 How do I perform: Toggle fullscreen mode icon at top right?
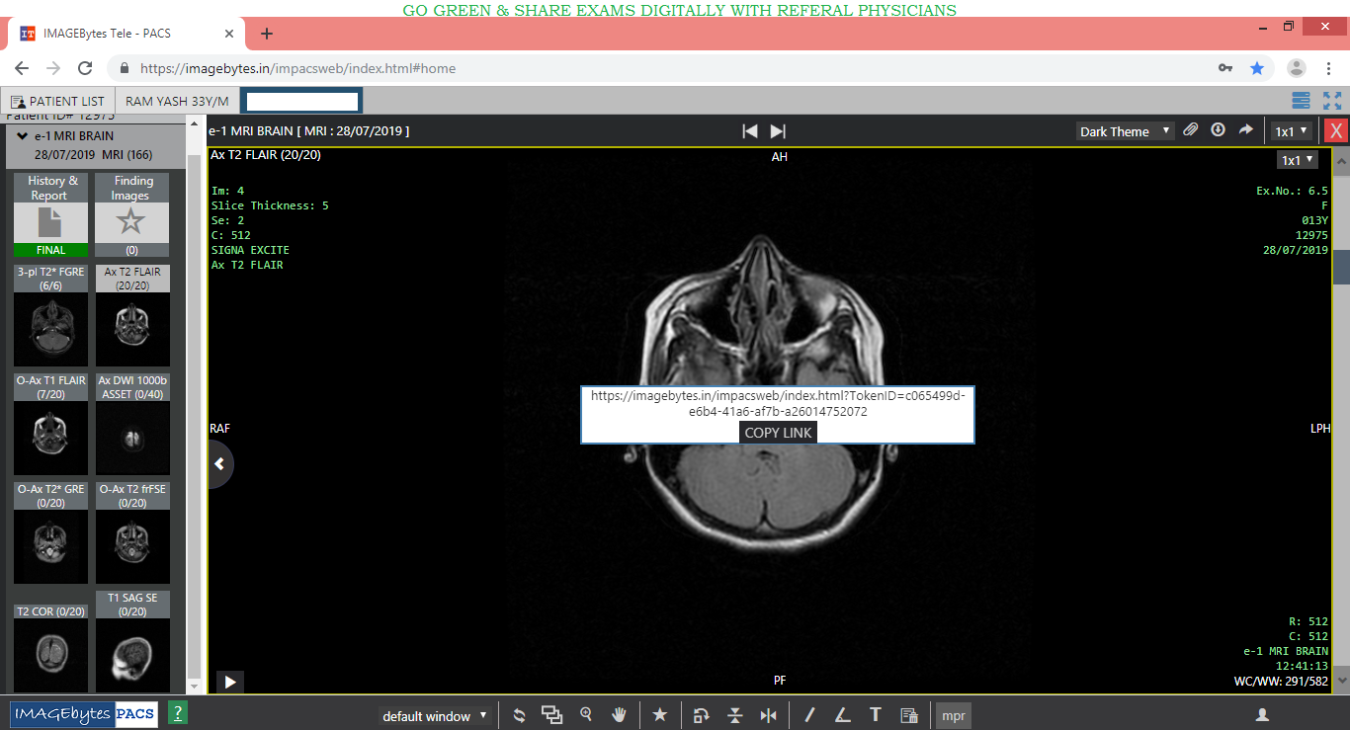point(1332,101)
